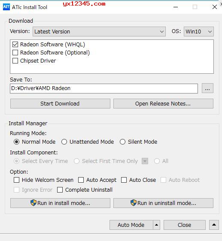Click the AIT app icon in title bar
222x241 pixels.
pyautogui.click(x=6, y=7)
